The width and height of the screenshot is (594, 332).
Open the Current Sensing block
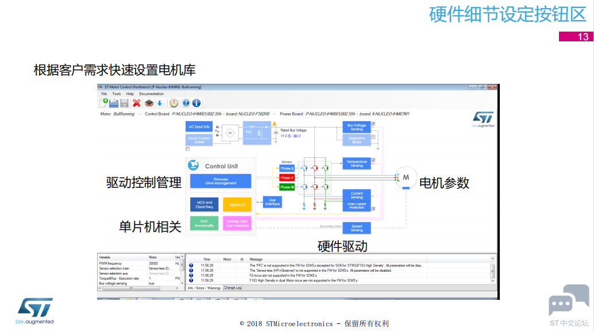[357, 195]
